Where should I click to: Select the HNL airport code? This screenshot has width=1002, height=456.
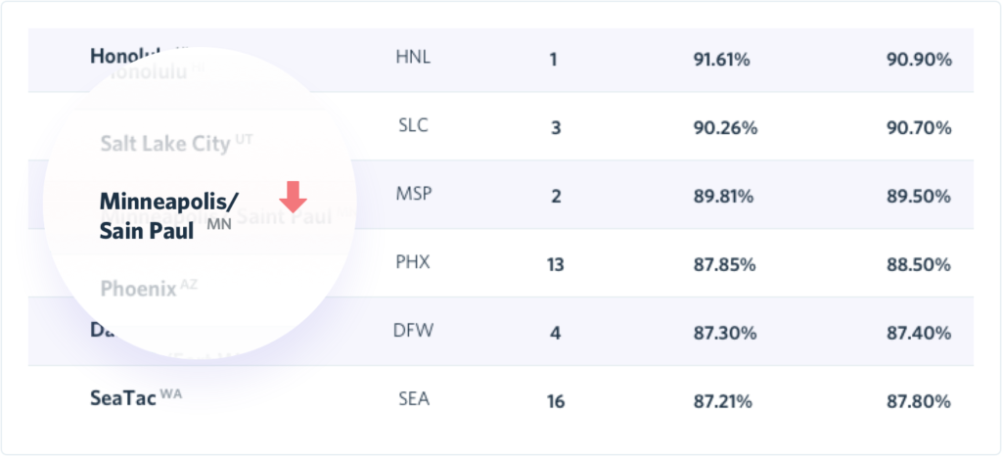click(x=414, y=57)
